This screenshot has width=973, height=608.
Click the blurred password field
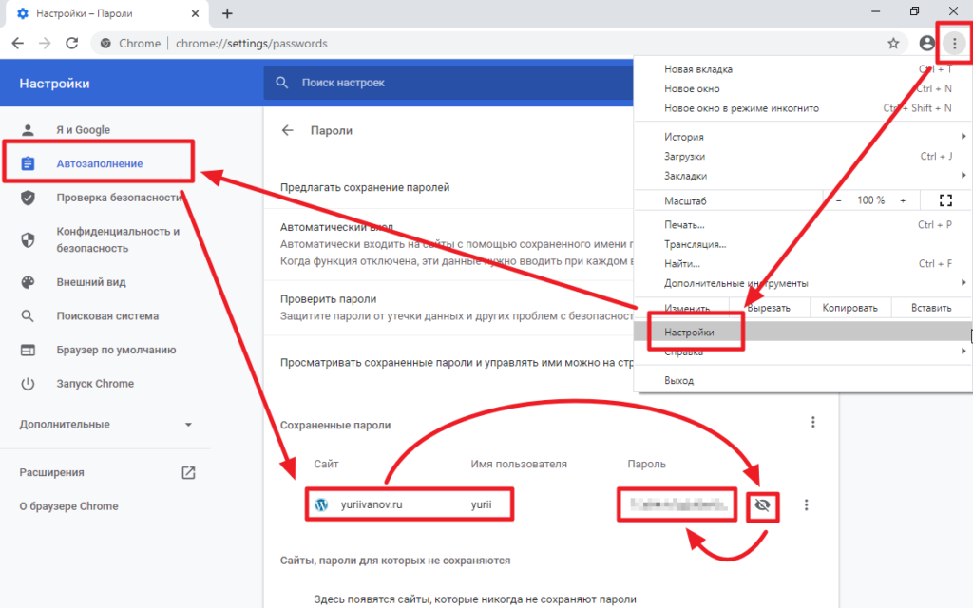677,504
